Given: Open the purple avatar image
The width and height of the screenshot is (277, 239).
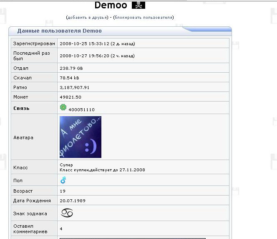Looking at the screenshot, I should (81, 137).
